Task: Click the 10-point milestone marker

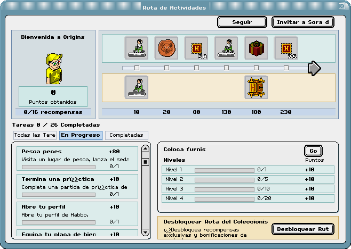Action: 137,68
